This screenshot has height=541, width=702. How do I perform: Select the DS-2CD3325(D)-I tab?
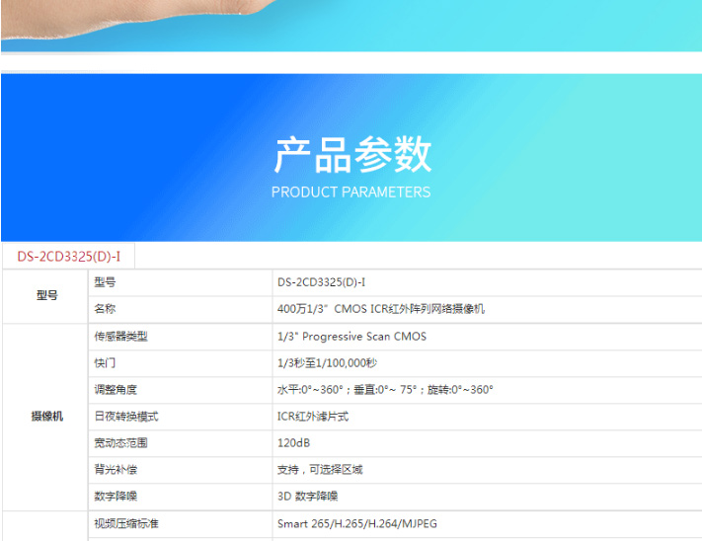pos(68,257)
